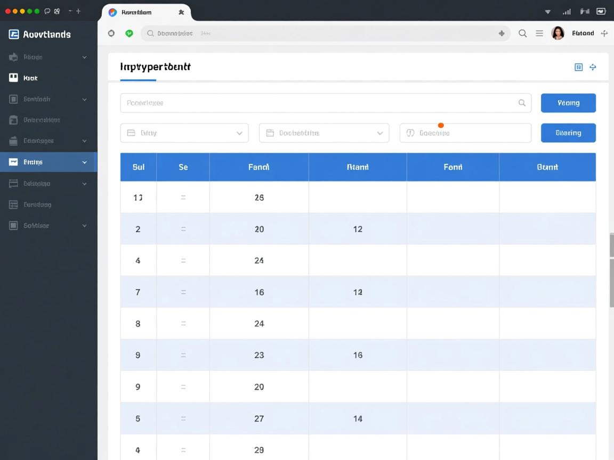Screen dimensions: 614x460
Task: Switch to the Inptyperbentt tab
Action: click(155, 67)
